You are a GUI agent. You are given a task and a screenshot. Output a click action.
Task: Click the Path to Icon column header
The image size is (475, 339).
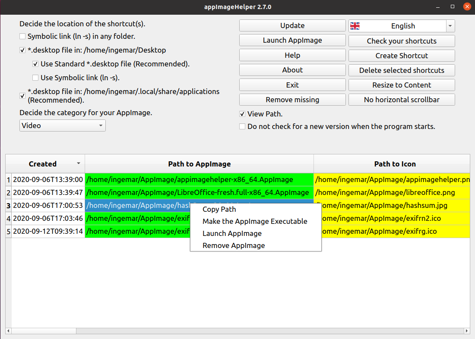pyautogui.click(x=392, y=164)
